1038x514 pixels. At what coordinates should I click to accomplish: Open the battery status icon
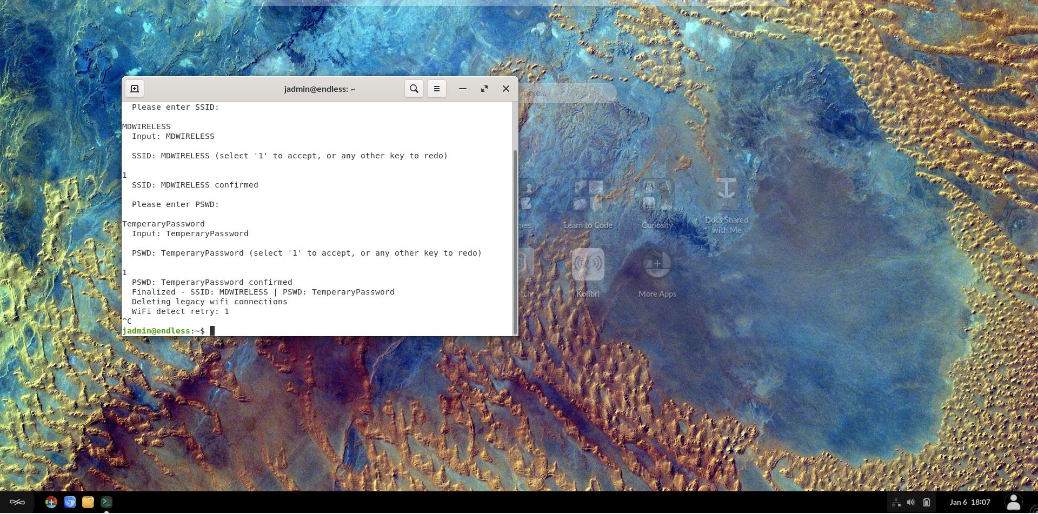coord(926,502)
